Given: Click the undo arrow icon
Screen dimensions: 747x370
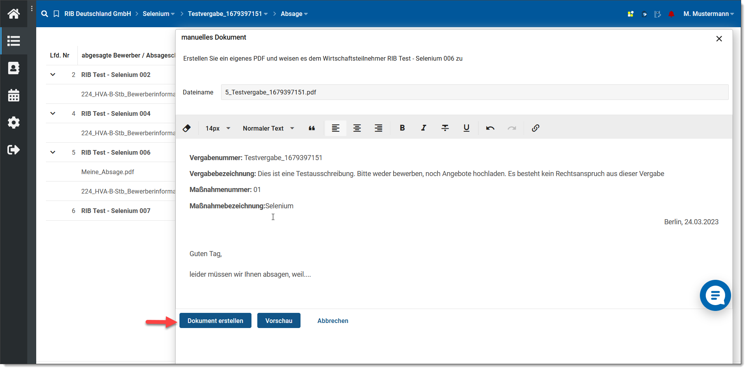Looking at the screenshot, I should coord(490,128).
